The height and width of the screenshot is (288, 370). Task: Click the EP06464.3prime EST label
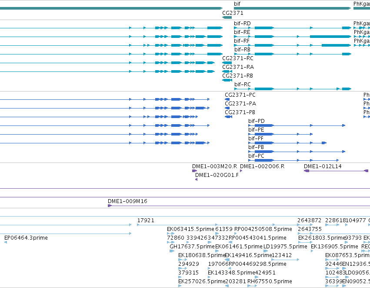point(26,238)
